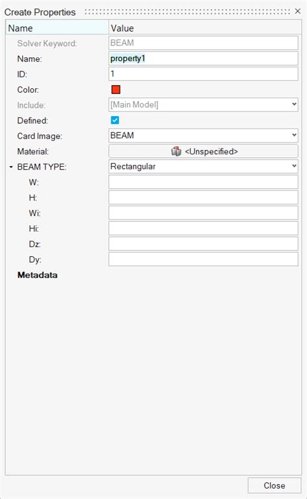The width and height of the screenshot is (307, 499).
Task: Select the Metadata row
Action: (x=38, y=275)
